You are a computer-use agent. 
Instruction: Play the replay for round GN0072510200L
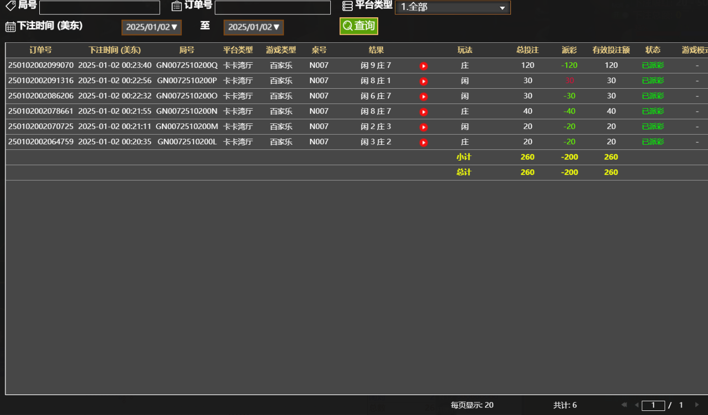pyautogui.click(x=423, y=142)
